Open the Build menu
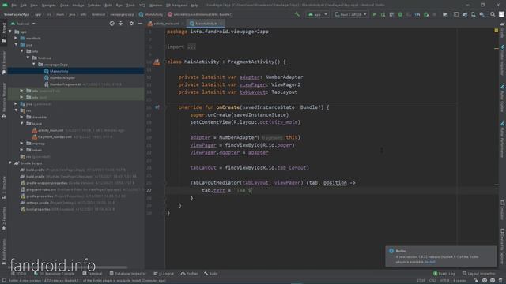Viewport: 506px width, 284px height. click(108, 6)
